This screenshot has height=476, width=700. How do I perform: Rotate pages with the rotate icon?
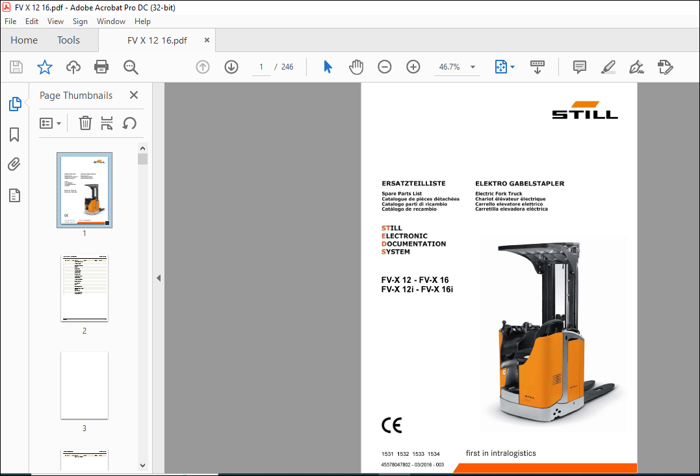pos(129,123)
